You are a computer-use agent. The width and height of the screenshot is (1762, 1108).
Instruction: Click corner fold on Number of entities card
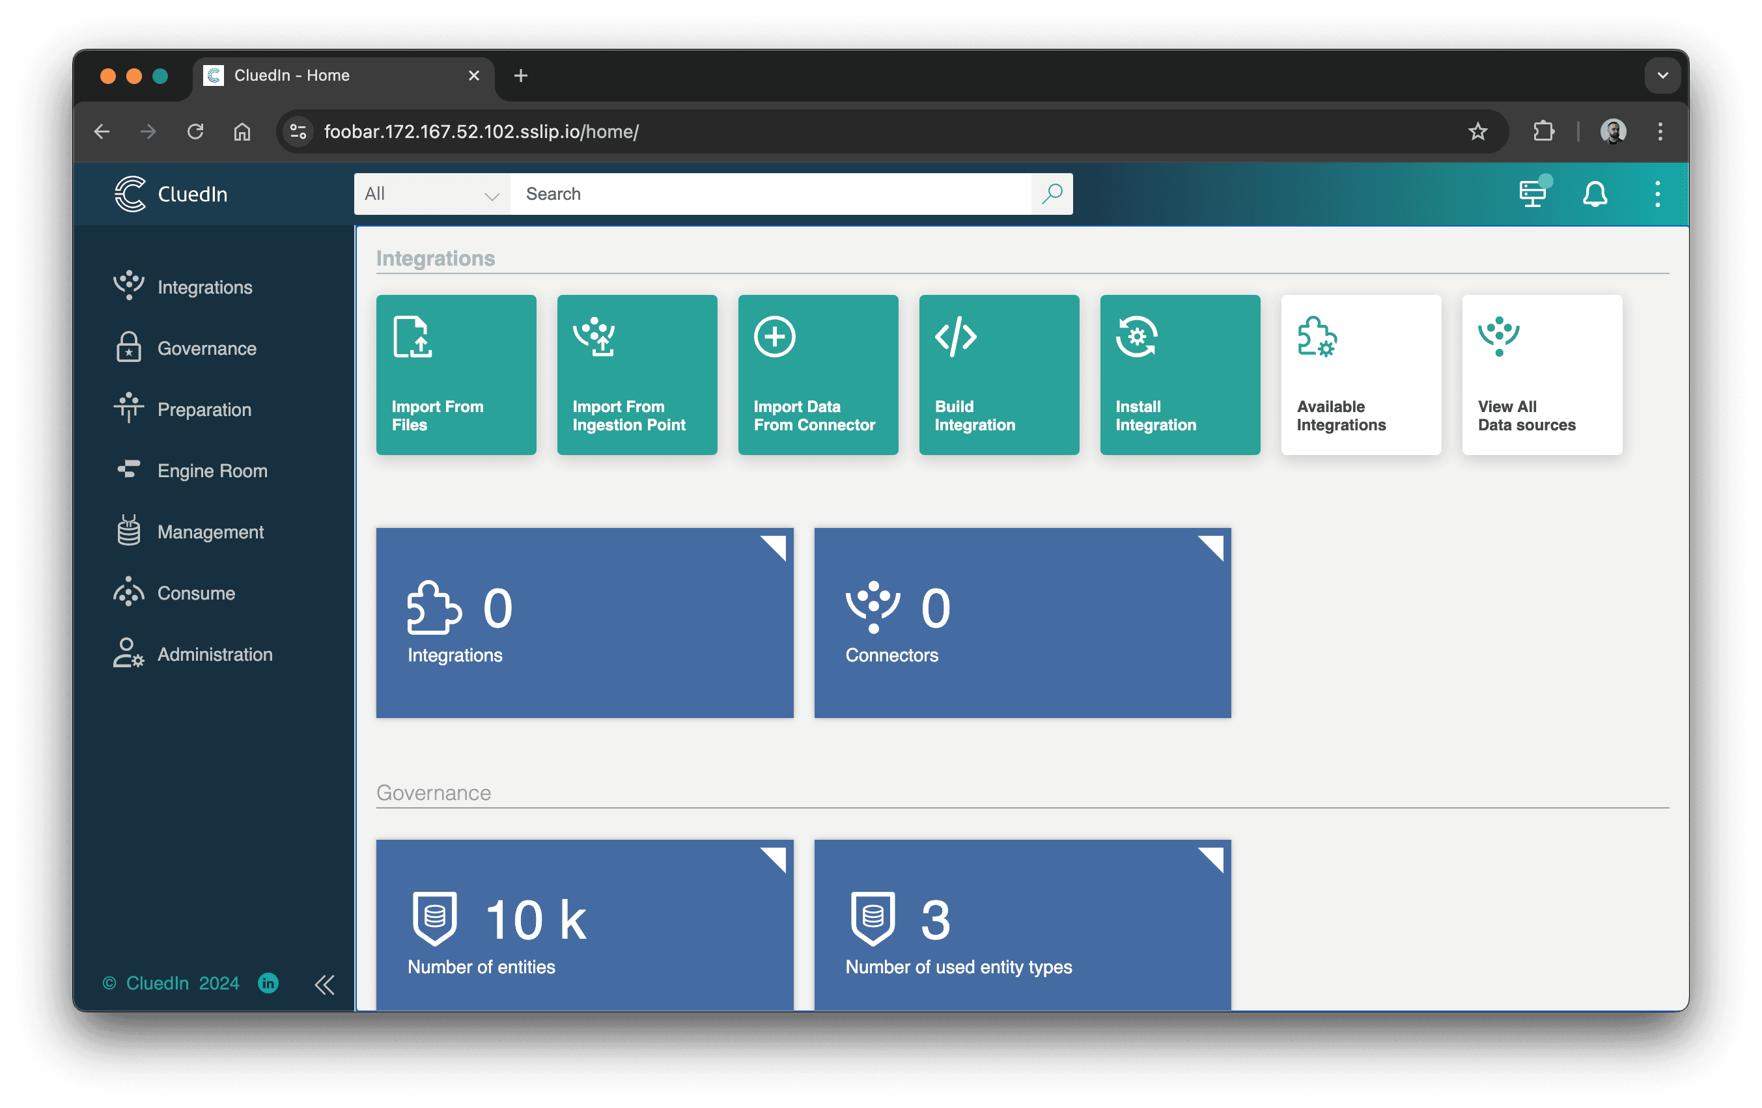[776, 857]
